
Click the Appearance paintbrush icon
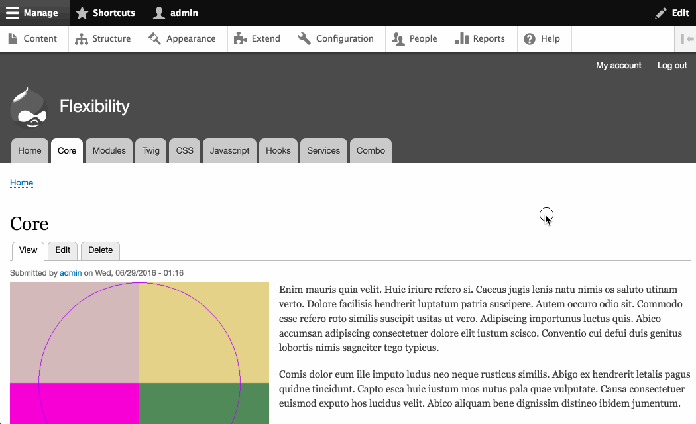tap(155, 38)
